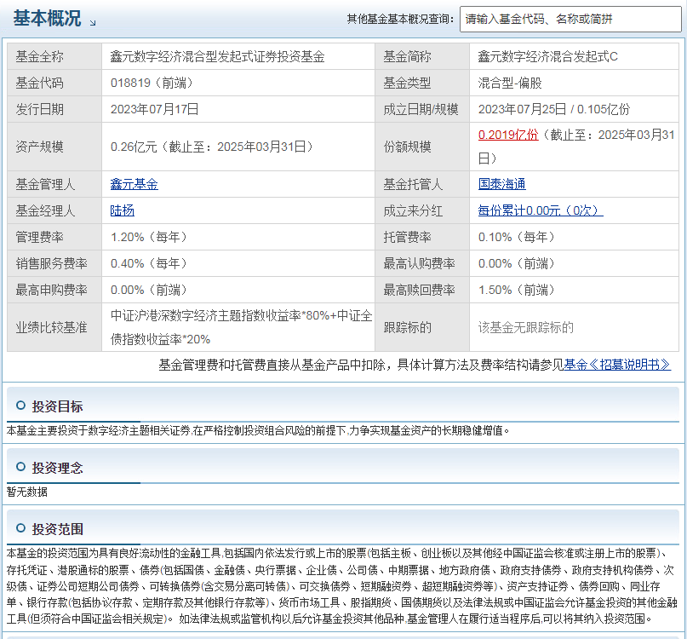The image size is (687, 639).
Task: Click the max subscription fee value next to 最高认购费率
Action: coord(517,263)
